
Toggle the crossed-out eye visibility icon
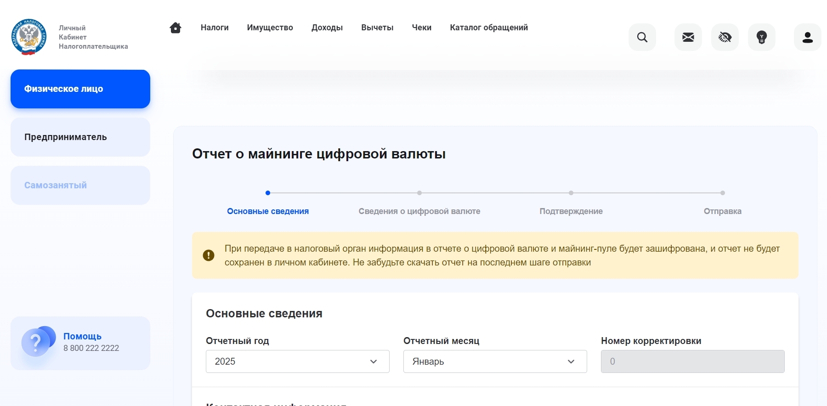point(725,37)
